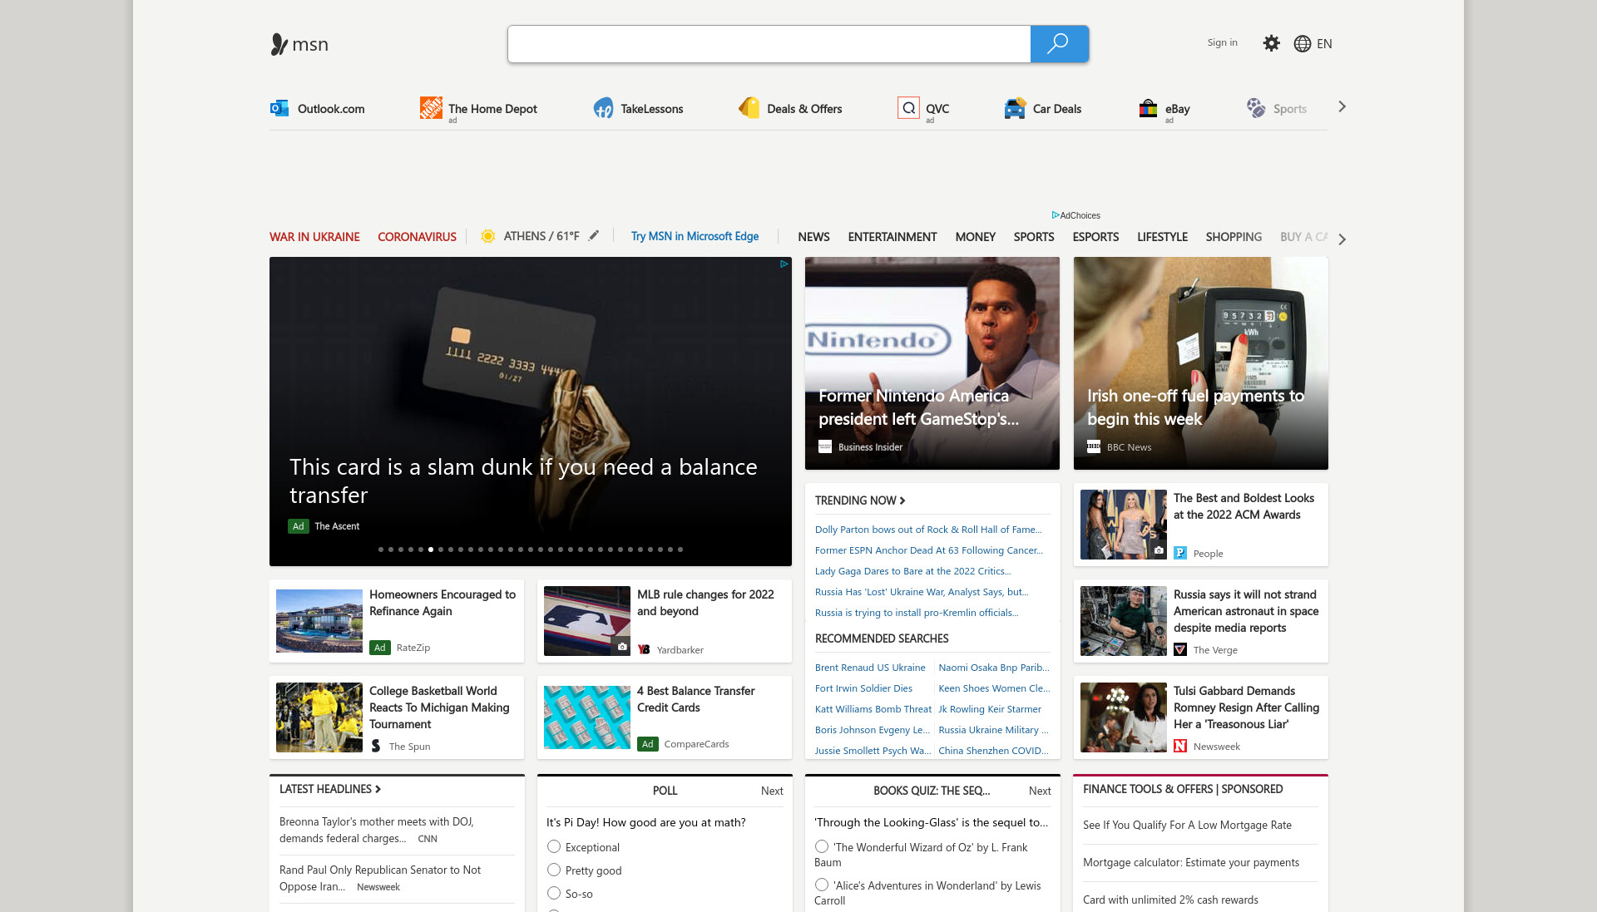1597x912 pixels.
Task: Click the BBC News source icon
Action: point(1094,446)
